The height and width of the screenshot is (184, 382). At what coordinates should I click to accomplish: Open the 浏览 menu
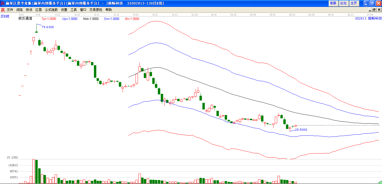click(19, 10)
